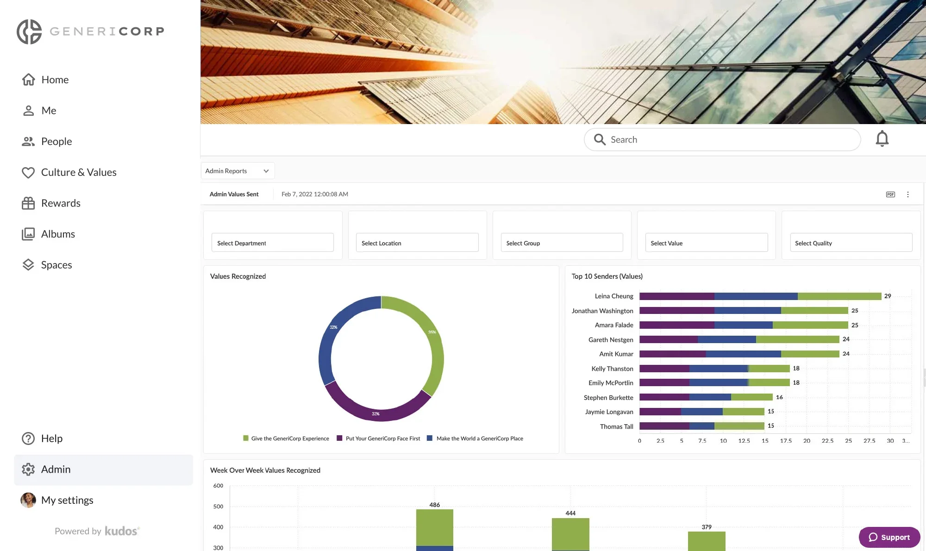Click the Support chat button
Viewport: 926px width, 551px height.
889,537
